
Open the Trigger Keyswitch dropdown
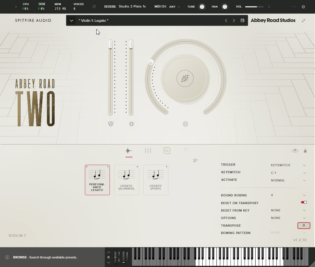pyautogui.click(x=288, y=165)
